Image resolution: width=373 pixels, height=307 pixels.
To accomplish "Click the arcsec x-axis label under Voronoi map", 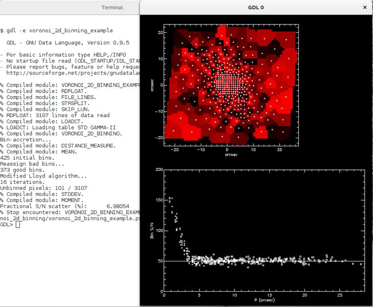I will [231, 155].
